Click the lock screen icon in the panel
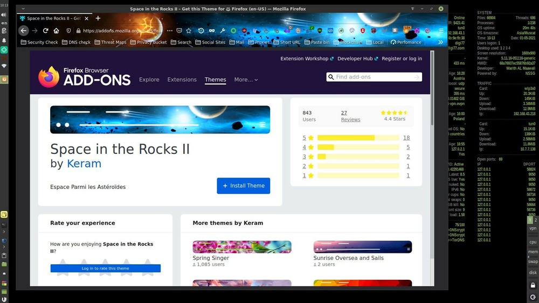This screenshot has width=539, height=303. (x=533, y=285)
